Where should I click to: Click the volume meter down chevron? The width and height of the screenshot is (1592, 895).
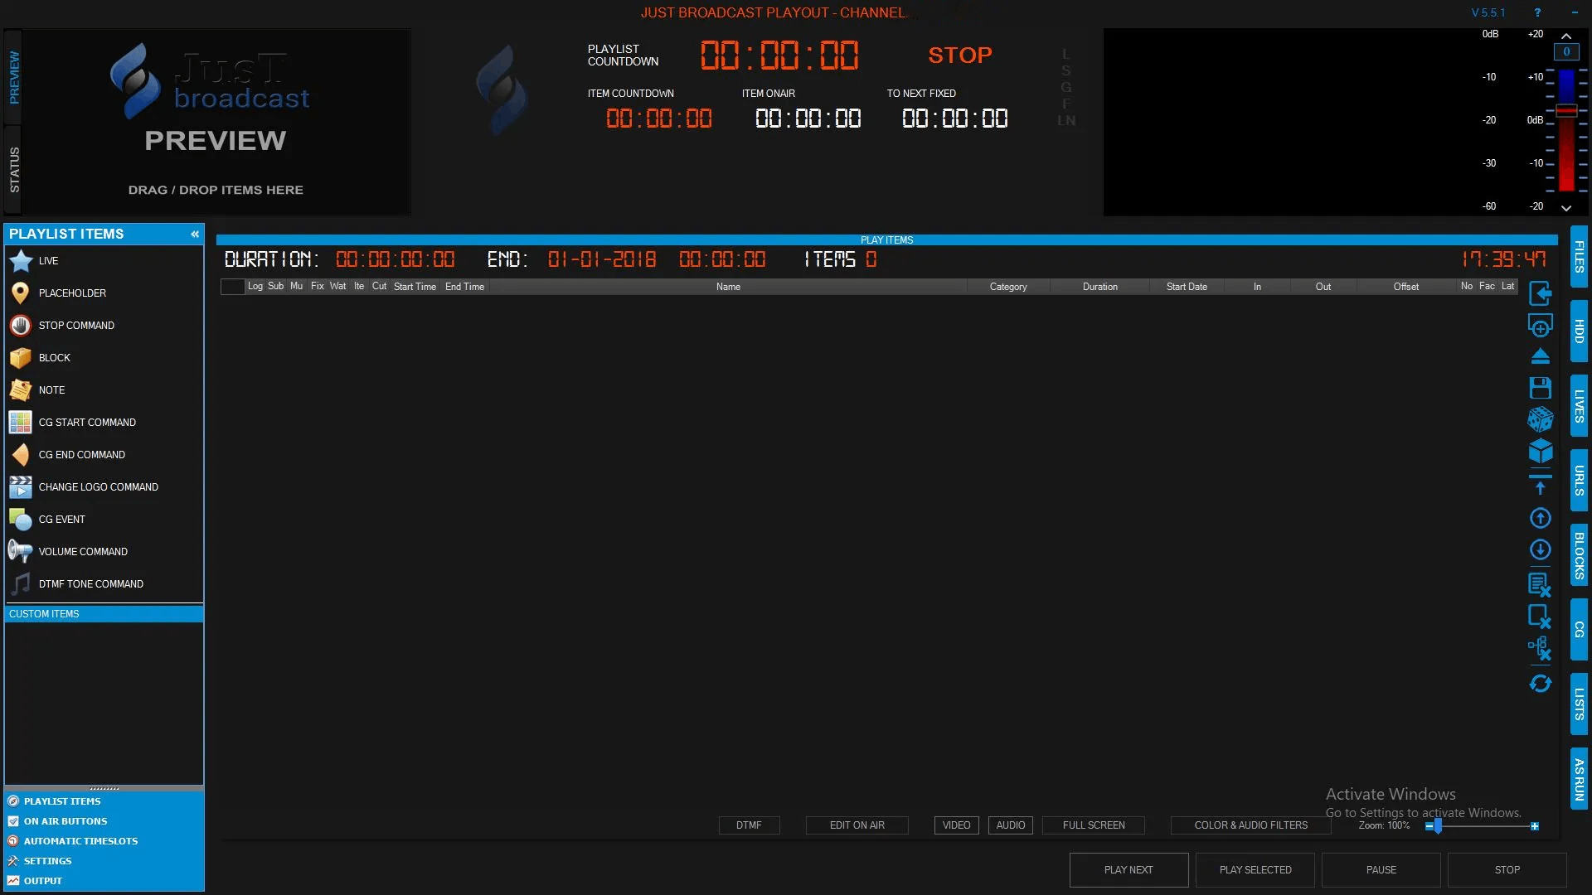1565,207
